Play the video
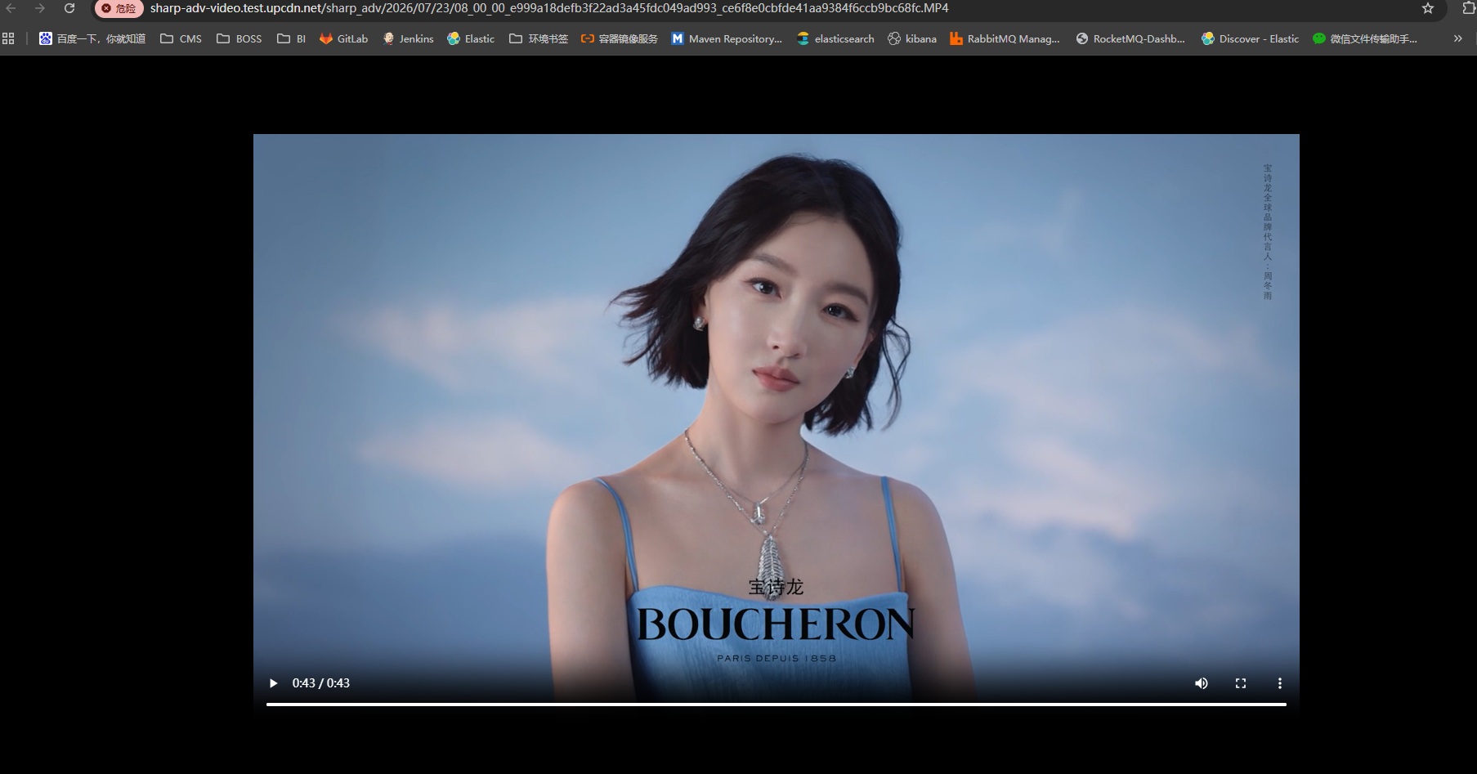The width and height of the screenshot is (1477, 774). pos(273,683)
